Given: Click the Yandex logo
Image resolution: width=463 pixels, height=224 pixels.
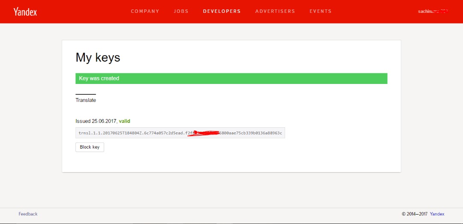Looking at the screenshot, I should [x=25, y=12].
